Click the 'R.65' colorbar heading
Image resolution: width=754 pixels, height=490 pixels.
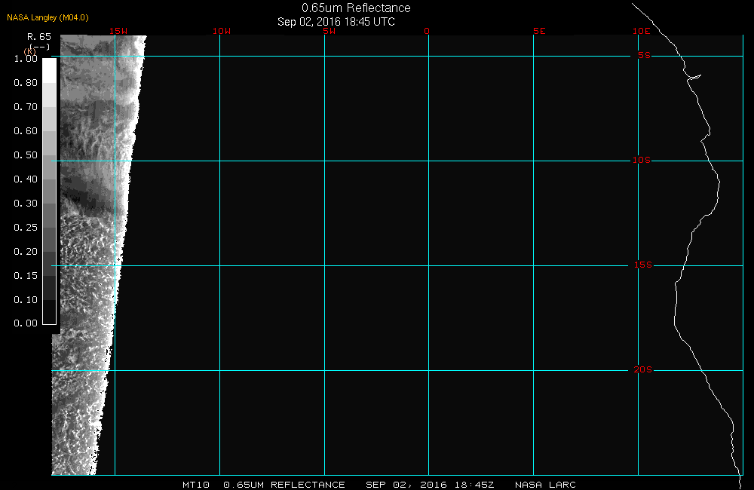pos(39,37)
